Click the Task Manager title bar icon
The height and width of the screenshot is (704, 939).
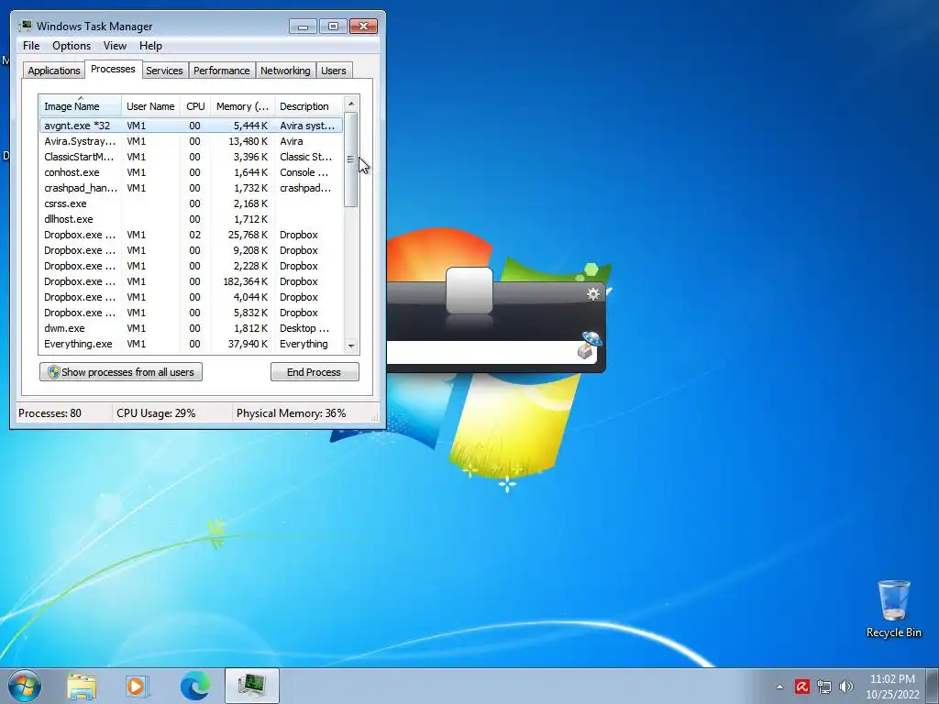[x=25, y=26]
